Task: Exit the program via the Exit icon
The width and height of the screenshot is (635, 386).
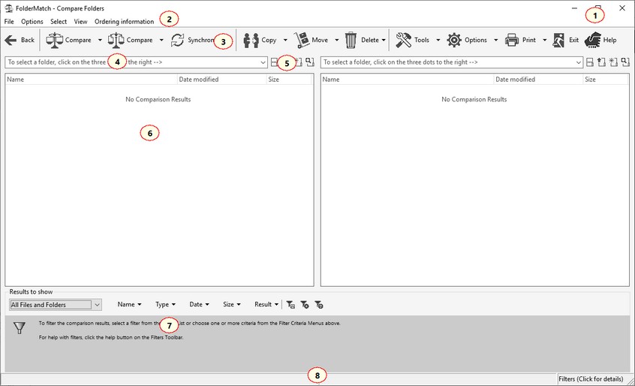Action: pos(558,40)
